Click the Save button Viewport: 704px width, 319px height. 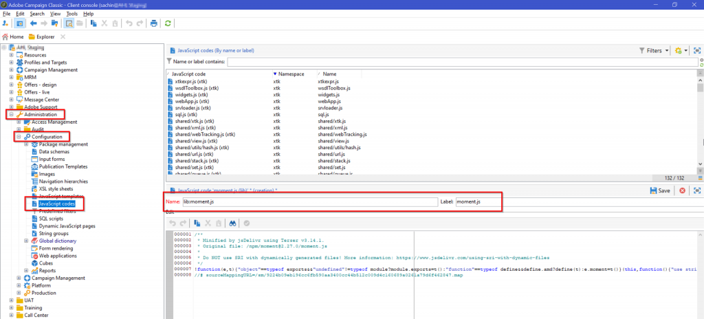(x=660, y=190)
